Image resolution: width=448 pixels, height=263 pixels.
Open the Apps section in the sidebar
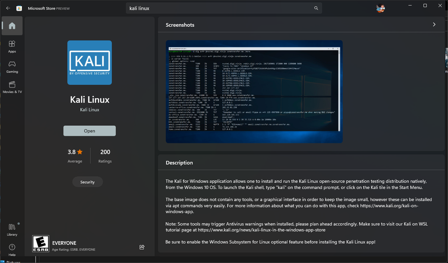click(x=12, y=46)
